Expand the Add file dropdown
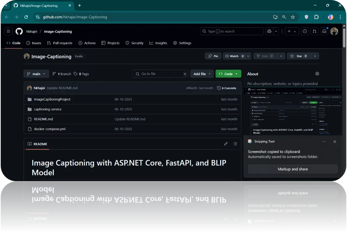347x241 pixels. (202, 74)
